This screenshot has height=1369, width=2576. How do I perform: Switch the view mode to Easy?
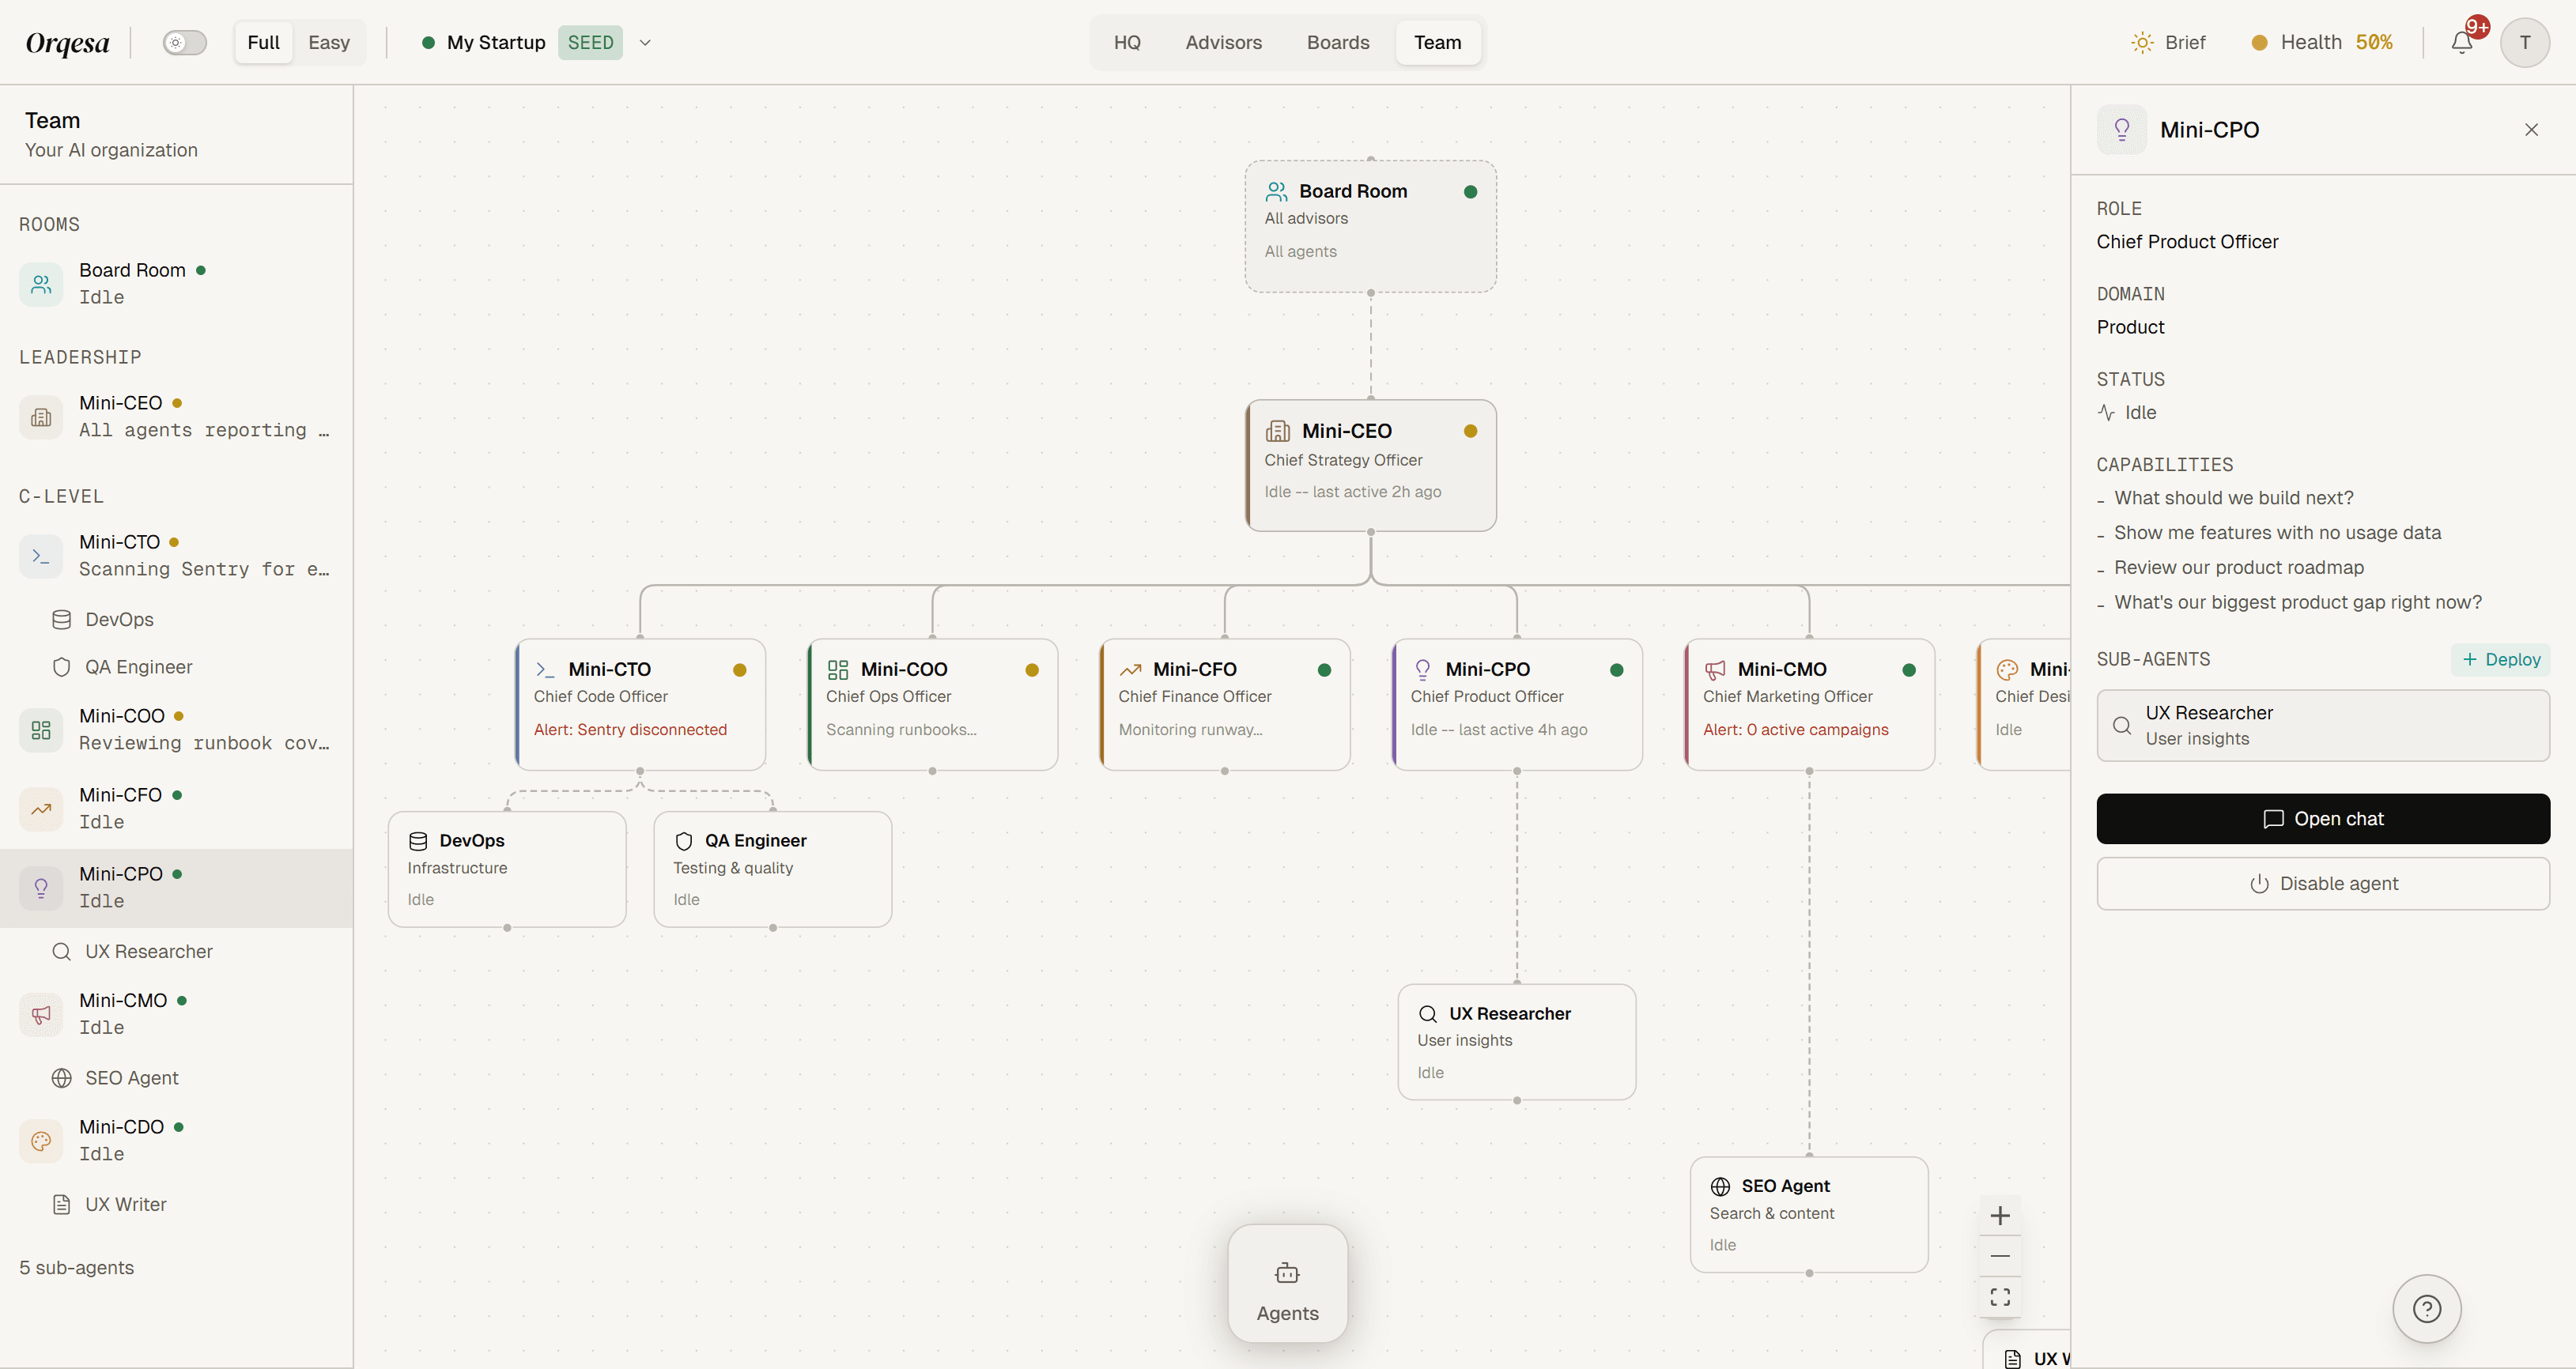[x=330, y=42]
